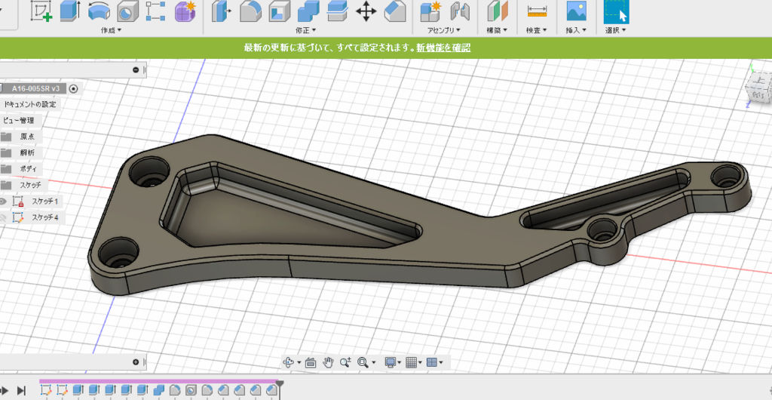Click the Look At camera icon
772x400 pixels.
[310, 362]
